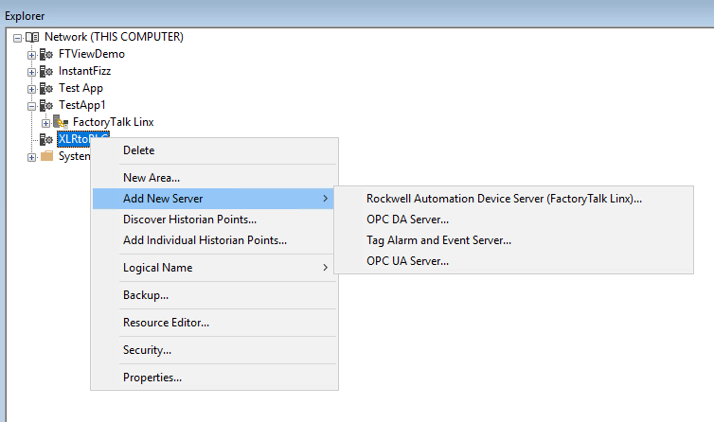The width and height of the screenshot is (714, 422).
Task: Collapse the Network (THIS COMPUTER) node
Action: [17, 38]
